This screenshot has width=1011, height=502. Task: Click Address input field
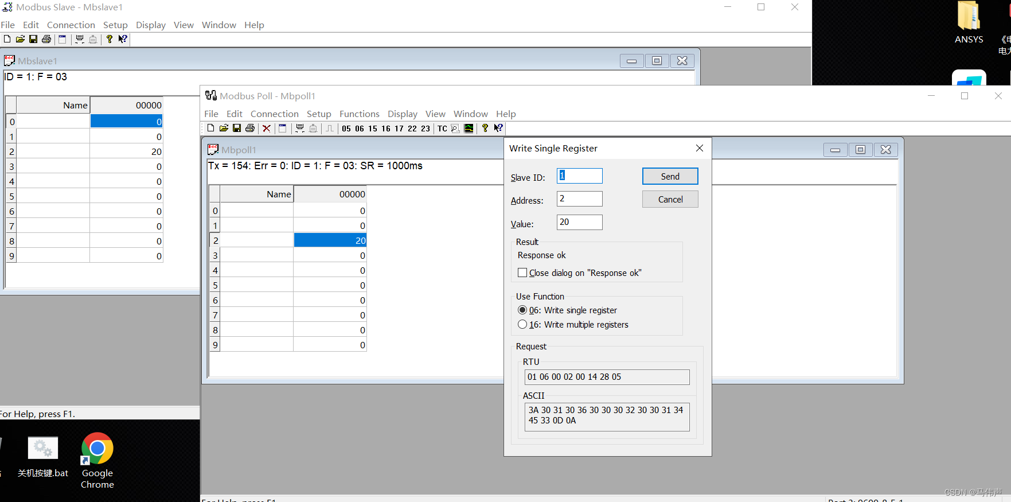[x=580, y=199]
